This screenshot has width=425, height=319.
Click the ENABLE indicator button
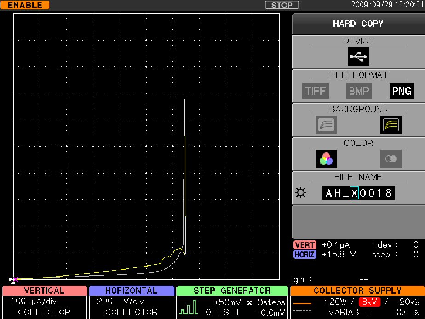(x=25, y=5)
